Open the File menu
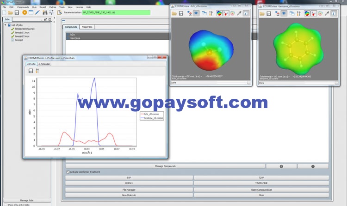Image resolution: width=347 pixels, height=206 pixels. (5, 7)
